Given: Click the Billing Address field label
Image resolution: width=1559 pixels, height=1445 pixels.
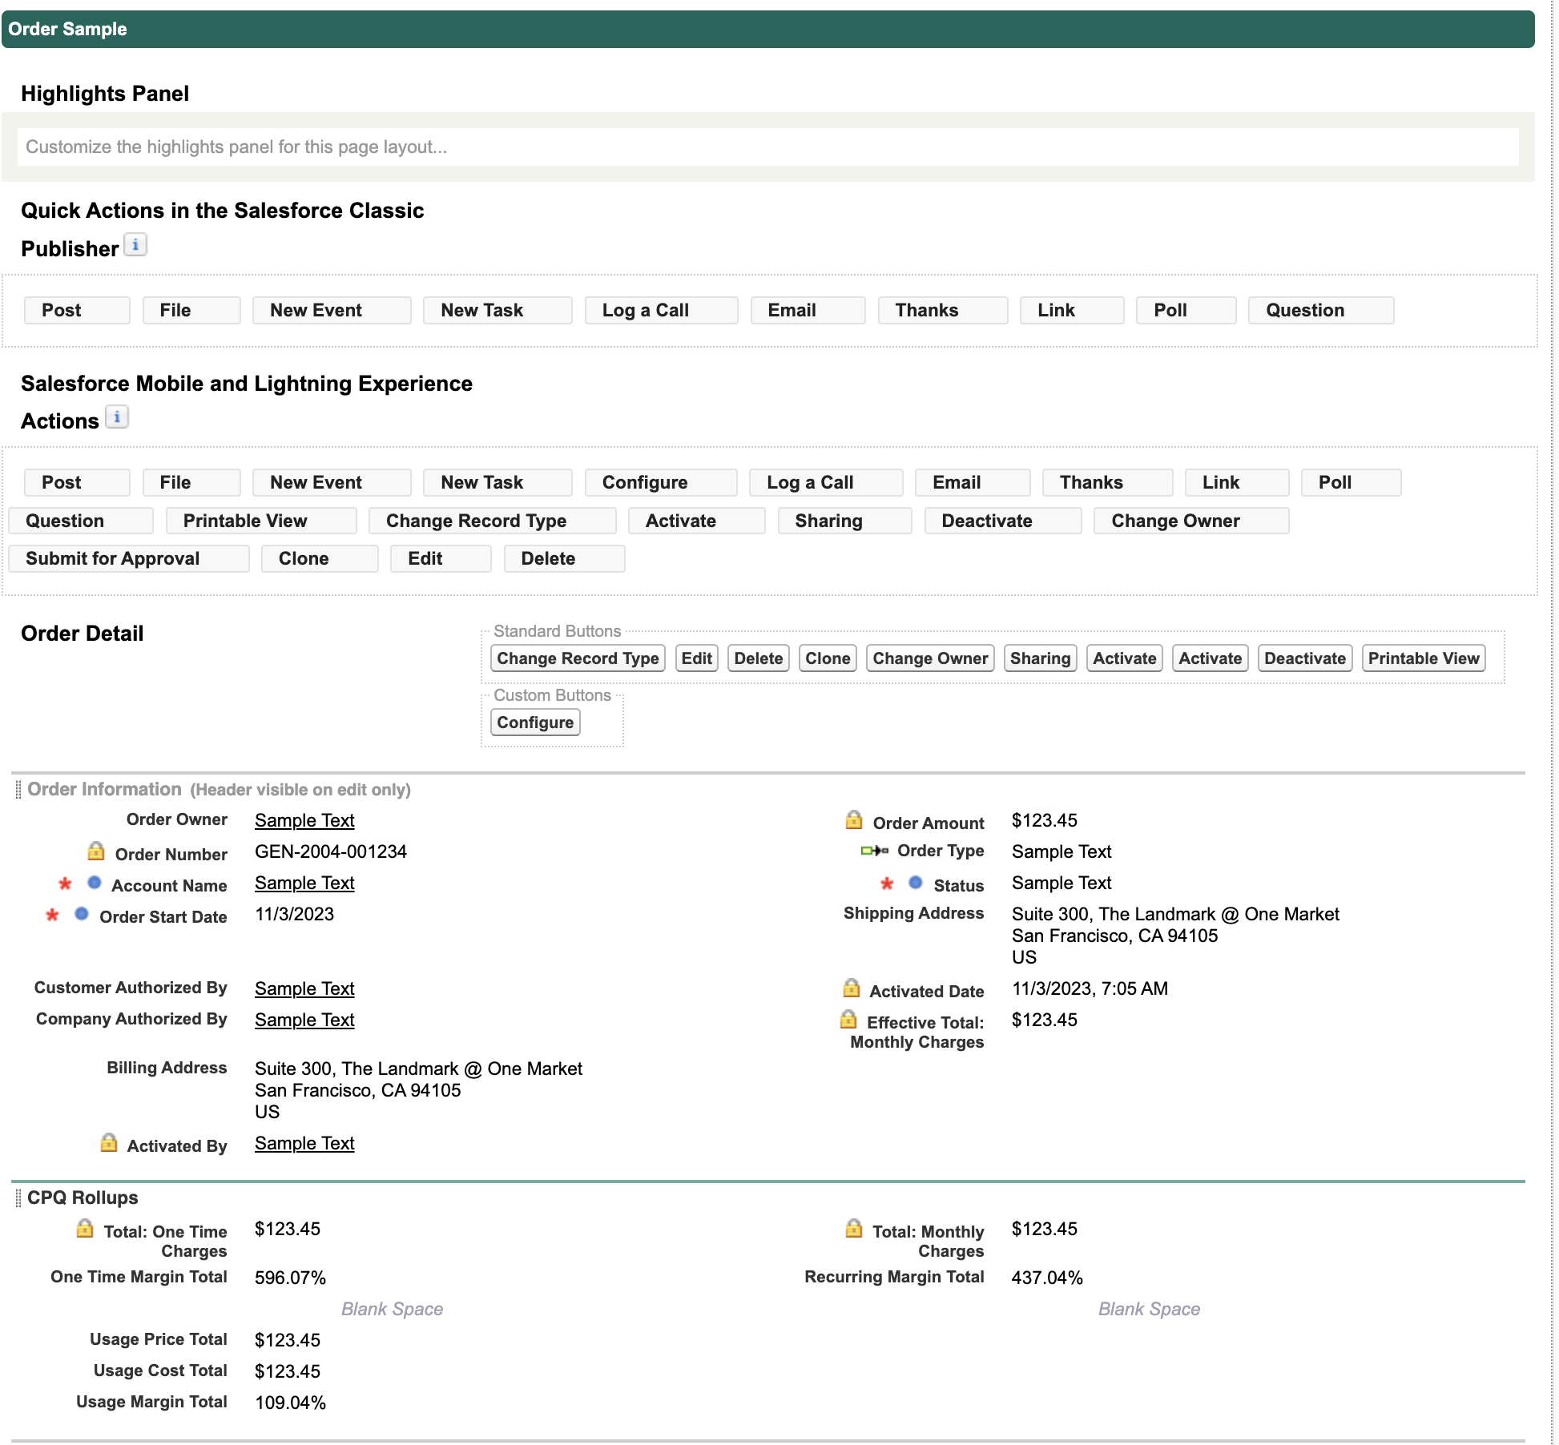Looking at the screenshot, I should point(167,1068).
